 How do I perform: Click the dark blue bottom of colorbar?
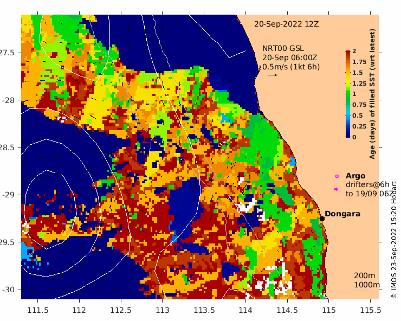[348, 135]
